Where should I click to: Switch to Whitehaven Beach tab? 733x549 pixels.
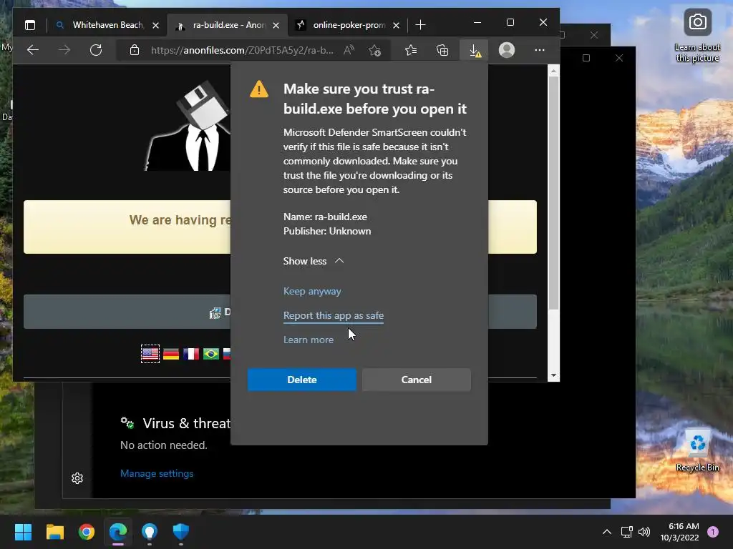(107, 25)
